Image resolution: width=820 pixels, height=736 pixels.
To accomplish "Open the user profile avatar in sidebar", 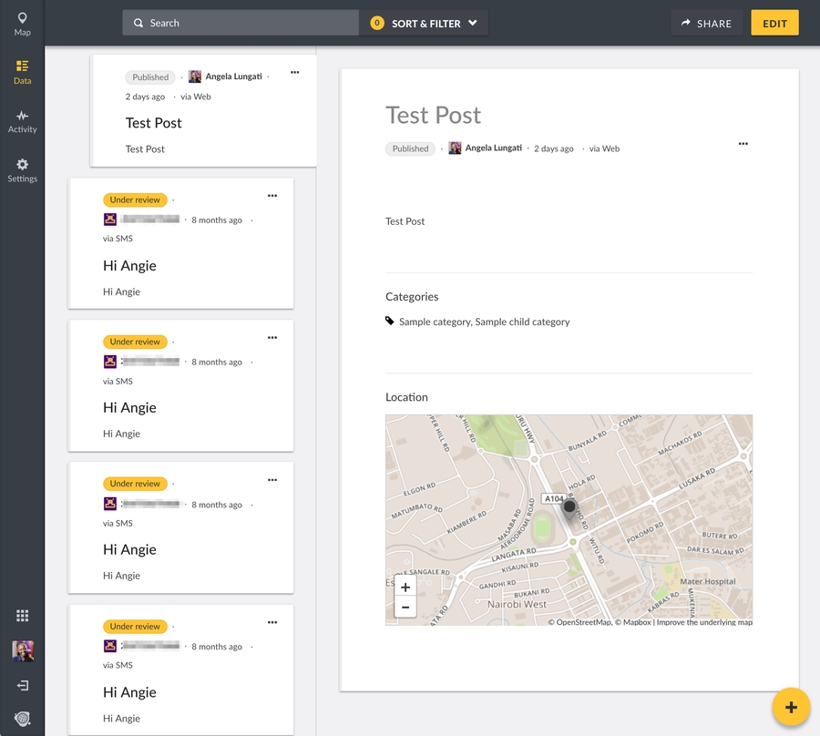I will 22,650.
